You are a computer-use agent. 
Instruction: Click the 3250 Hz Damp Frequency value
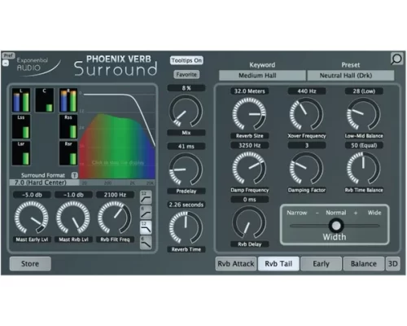[250, 145]
